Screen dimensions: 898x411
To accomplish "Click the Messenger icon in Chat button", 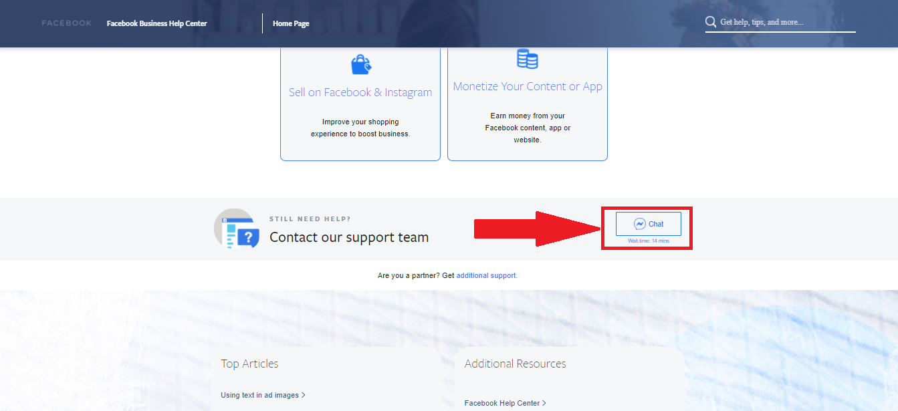I will [640, 224].
